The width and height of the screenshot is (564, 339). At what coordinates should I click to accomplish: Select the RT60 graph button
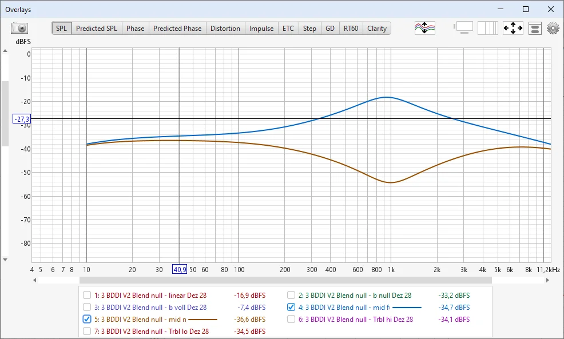pyautogui.click(x=351, y=29)
